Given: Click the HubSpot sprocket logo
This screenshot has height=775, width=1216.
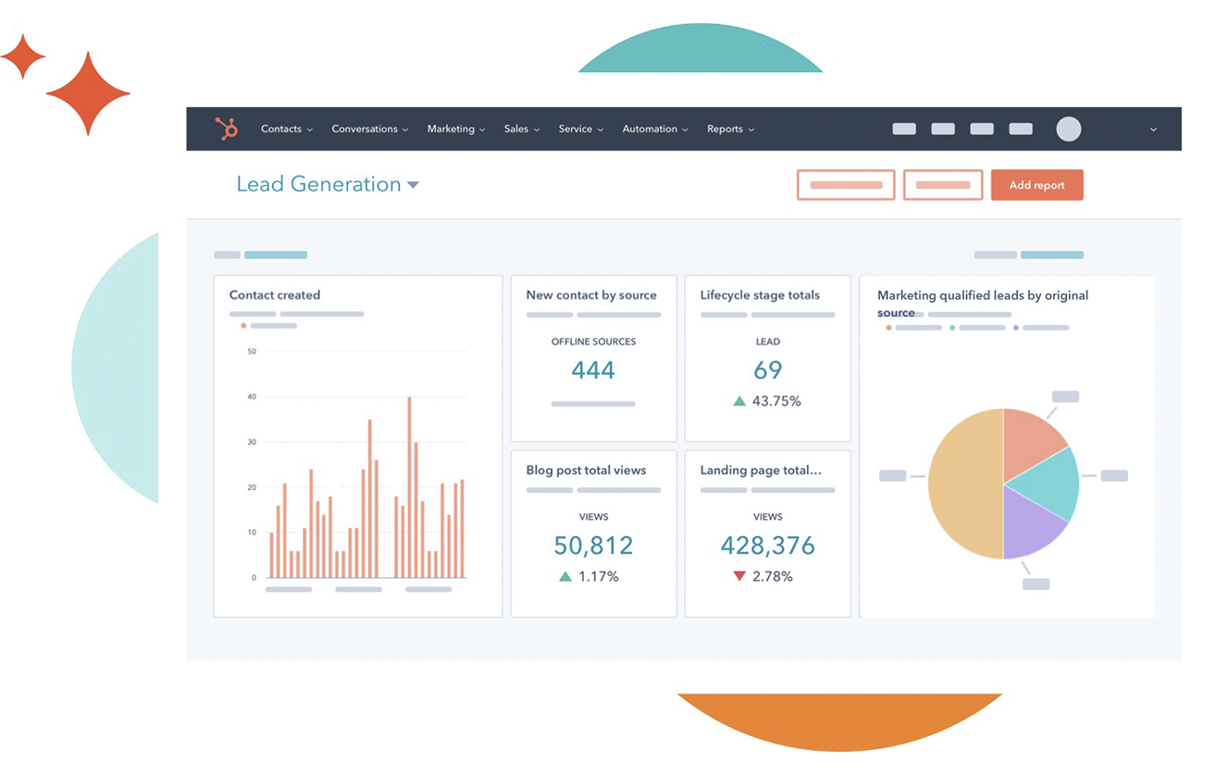Looking at the screenshot, I should 227,129.
